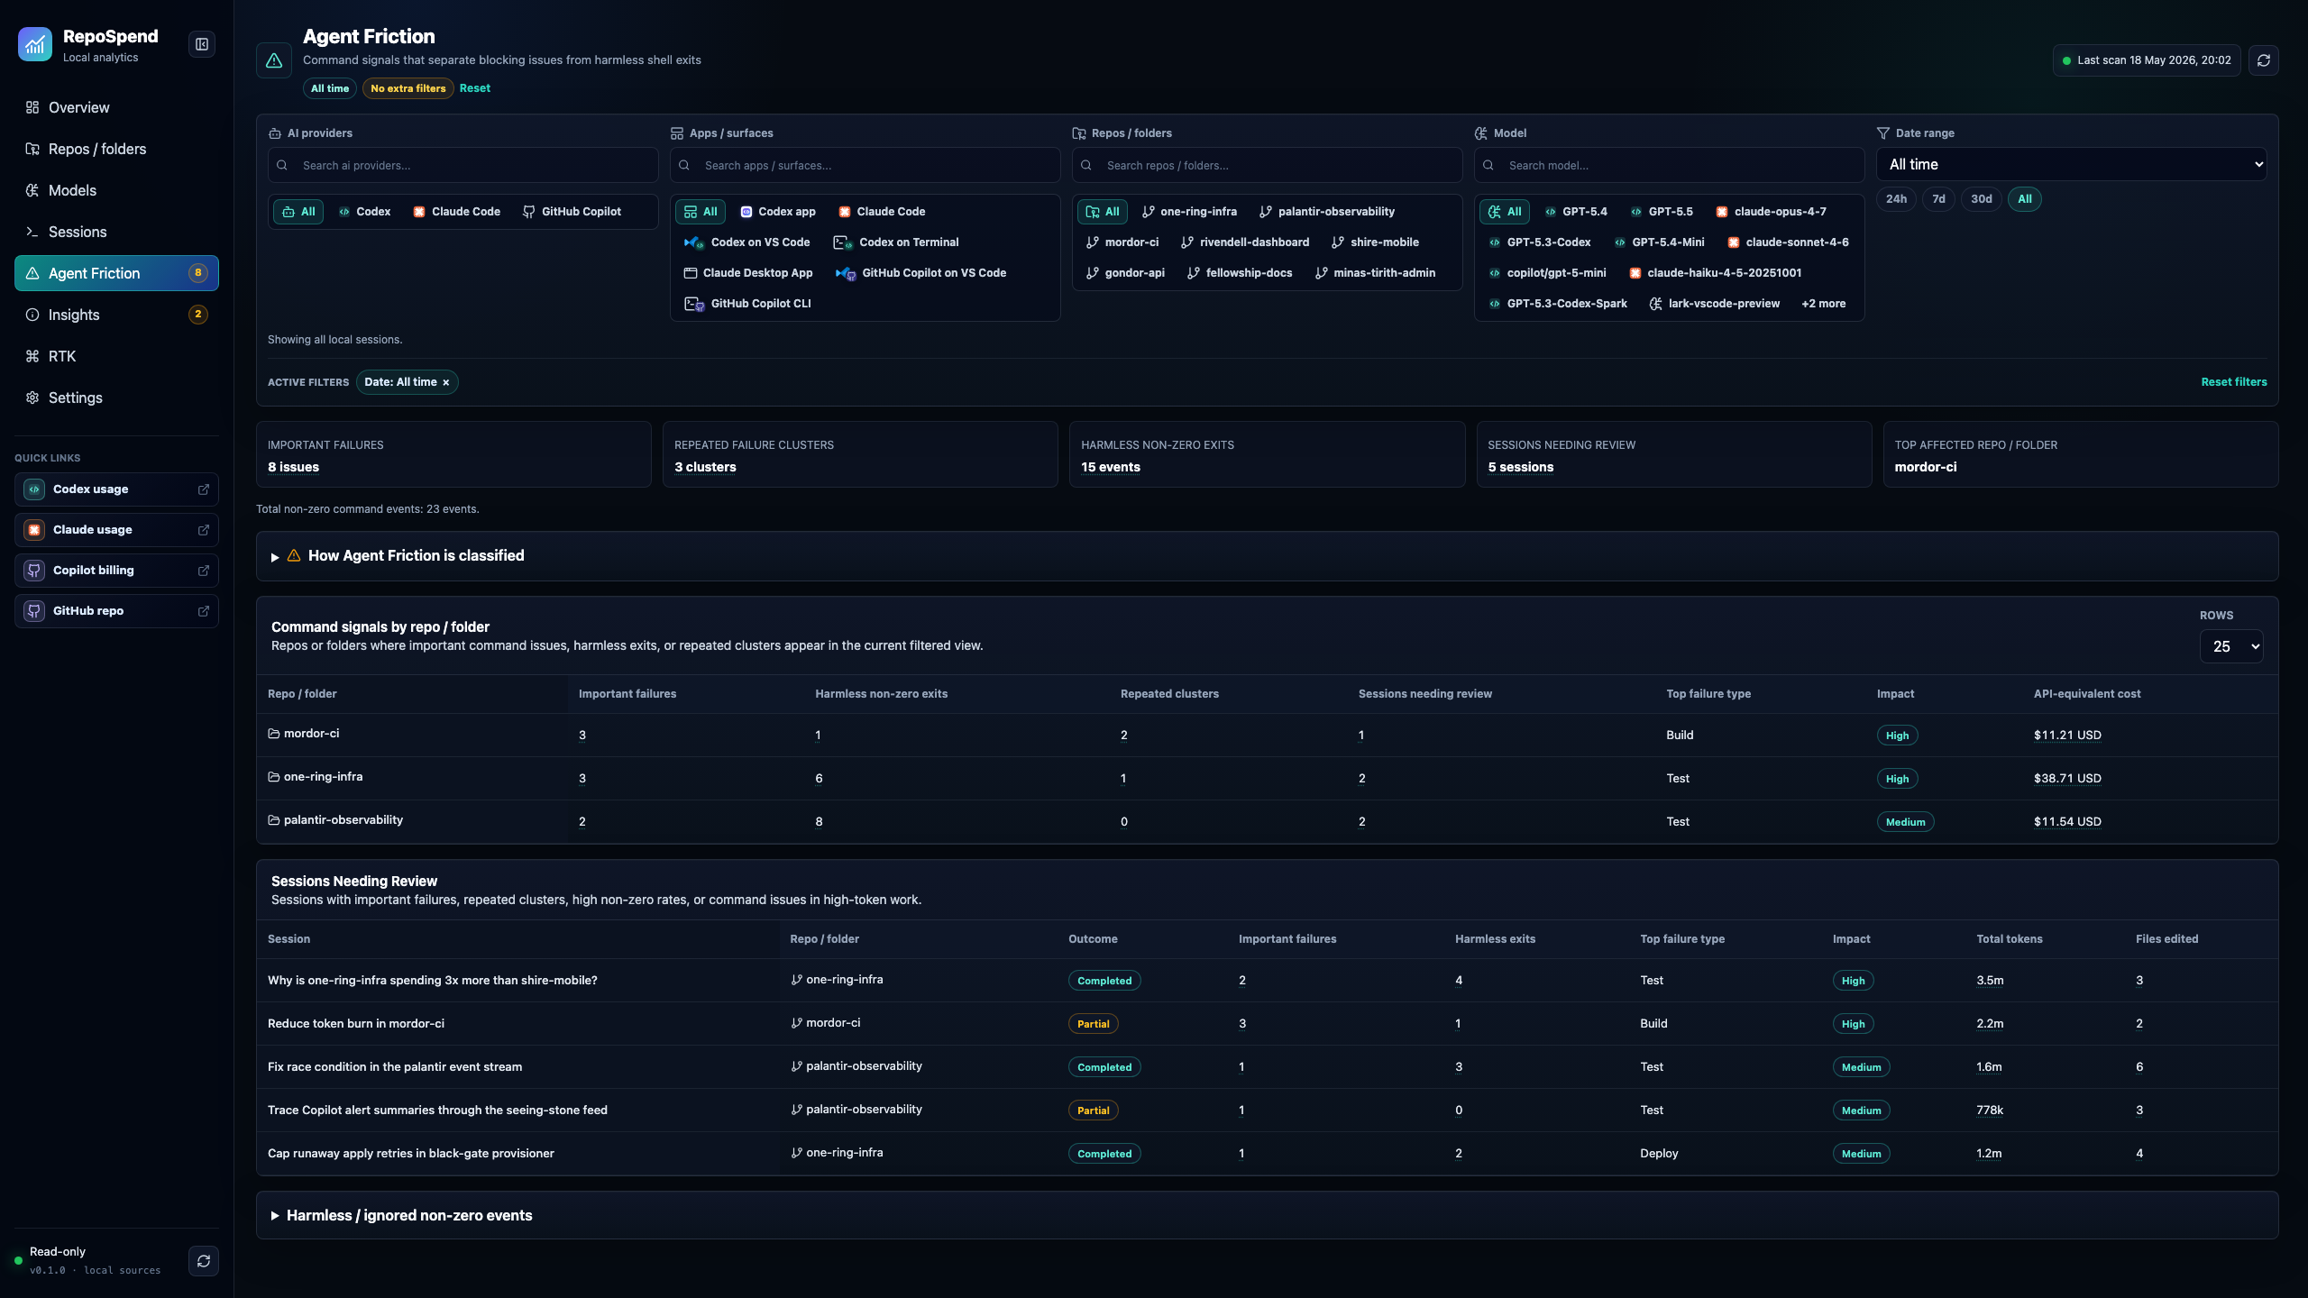This screenshot has width=2308, height=1298.
Task: Click the search icon in AI providers field
Action: pos(282,166)
